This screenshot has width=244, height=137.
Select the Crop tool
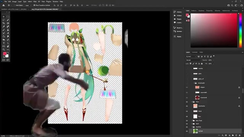click(3, 23)
